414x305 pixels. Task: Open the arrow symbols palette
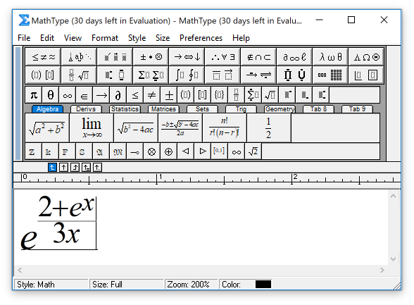(x=187, y=57)
